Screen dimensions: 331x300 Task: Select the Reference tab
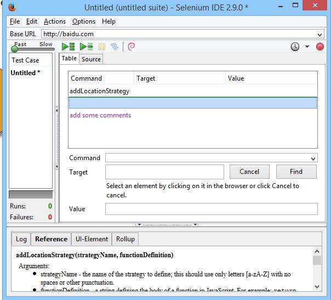click(x=51, y=239)
